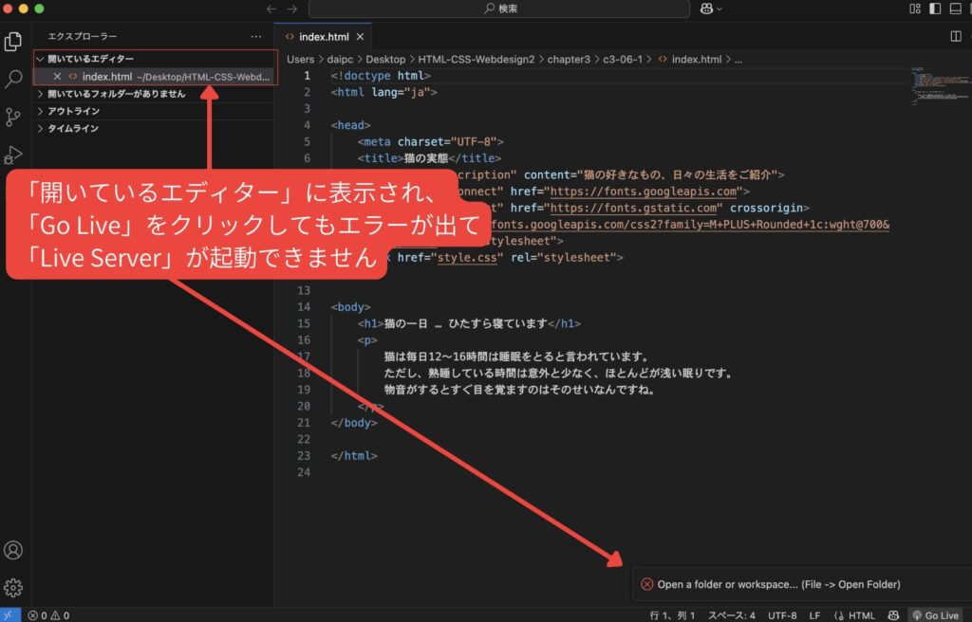The image size is (972, 622).
Task: Click the 検索 command center search field
Action: pos(498,9)
